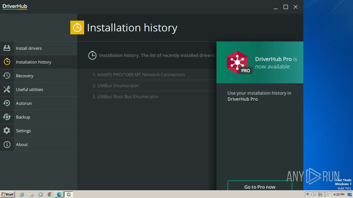The width and height of the screenshot is (353, 198).
Task: Open Google Chrome from taskbar
Action: point(50,194)
